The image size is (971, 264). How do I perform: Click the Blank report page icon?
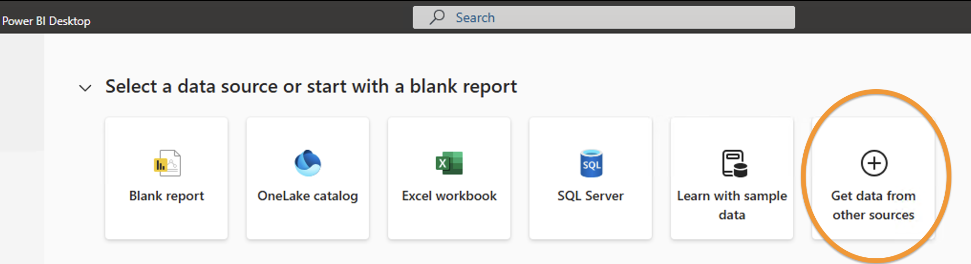point(167,163)
